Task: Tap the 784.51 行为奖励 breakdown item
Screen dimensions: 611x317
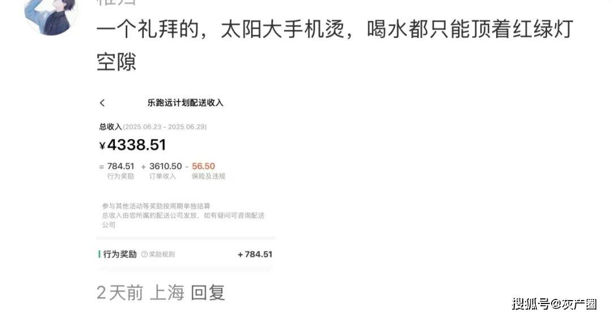Action: point(121,171)
